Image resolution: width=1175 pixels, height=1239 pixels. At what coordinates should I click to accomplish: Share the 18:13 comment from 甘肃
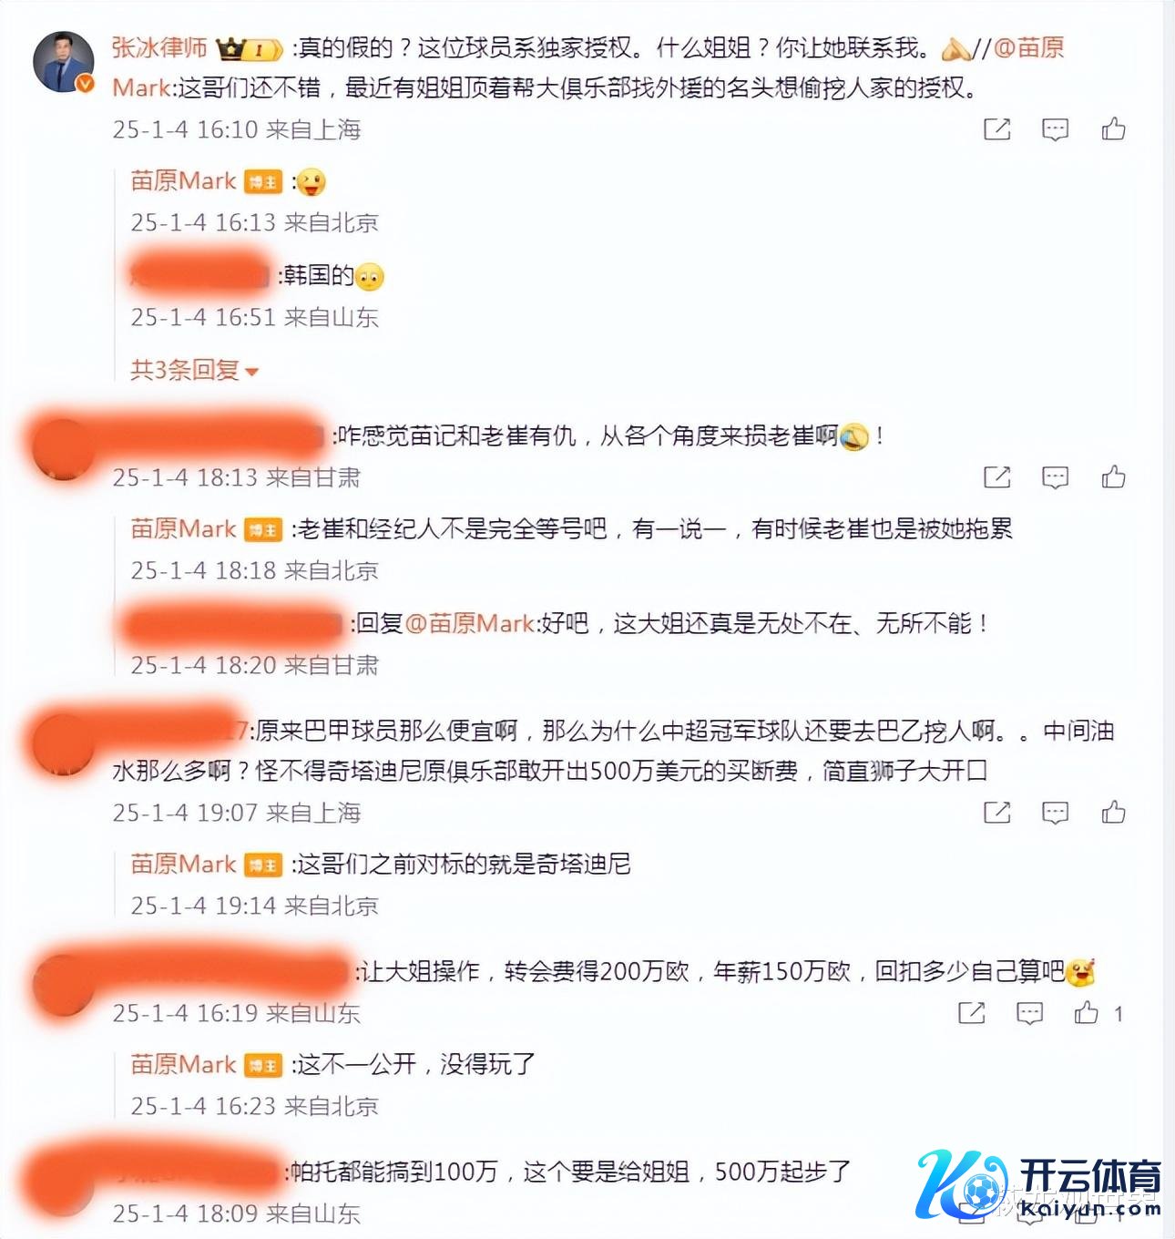click(x=997, y=477)
